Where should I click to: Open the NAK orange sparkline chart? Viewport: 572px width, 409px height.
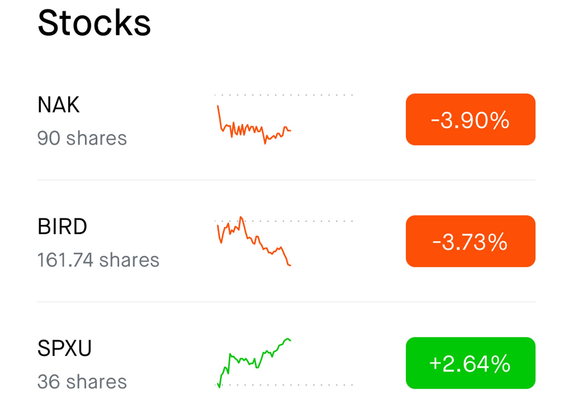[x=254, y=125]
